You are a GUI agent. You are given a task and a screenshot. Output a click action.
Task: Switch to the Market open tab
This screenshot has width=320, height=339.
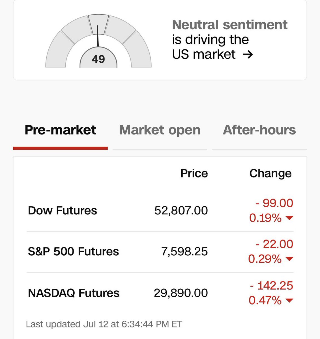click(160, 130)
